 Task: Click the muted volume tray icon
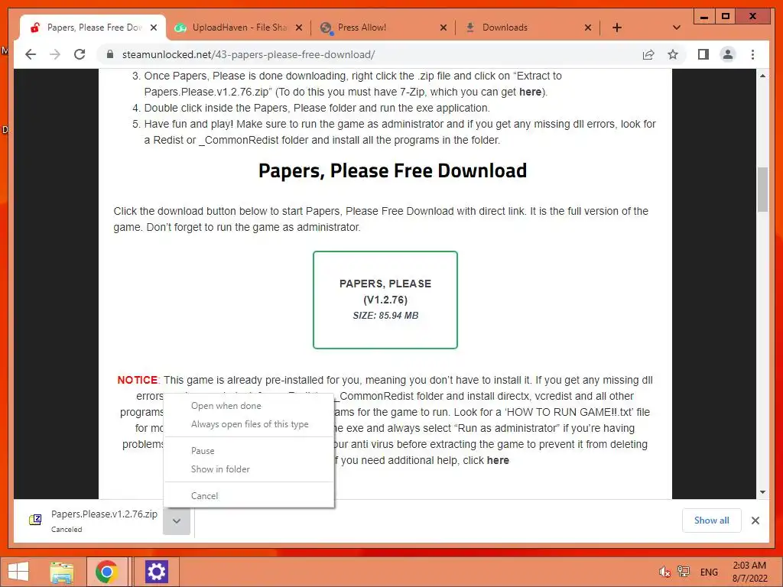664,572
